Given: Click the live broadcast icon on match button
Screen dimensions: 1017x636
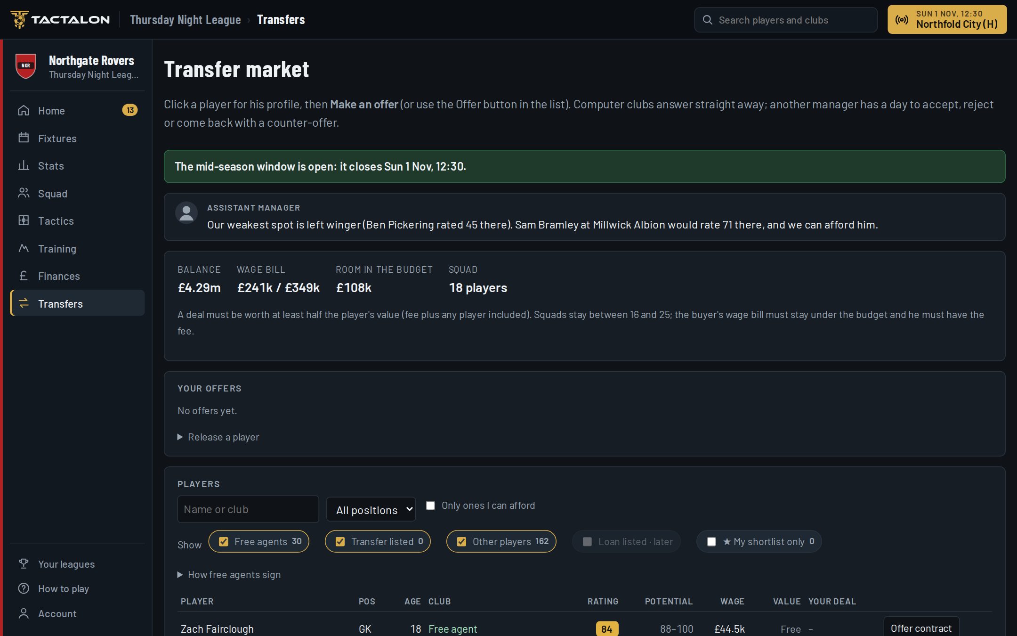Looking at the screenshot, I should [x=902, y=20].
